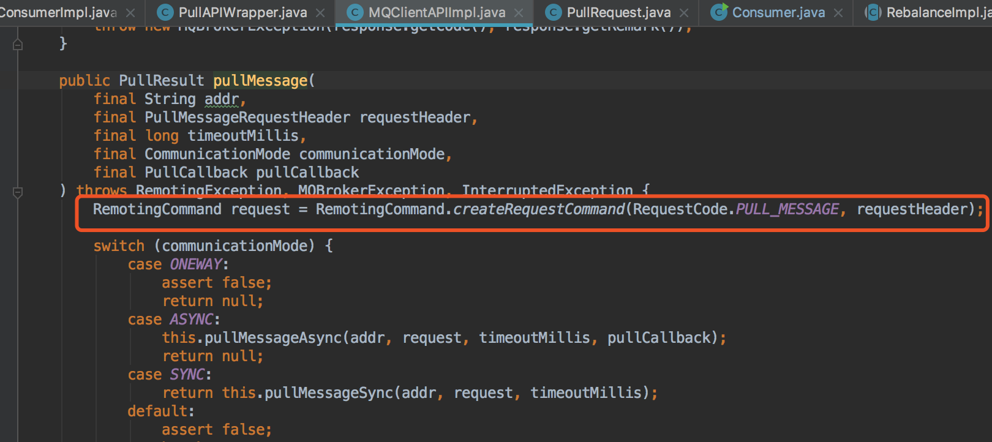This screenshot has width=992, height=442.
Task: Select the Consumer.java editor tab
Action: tap(778, 12)
